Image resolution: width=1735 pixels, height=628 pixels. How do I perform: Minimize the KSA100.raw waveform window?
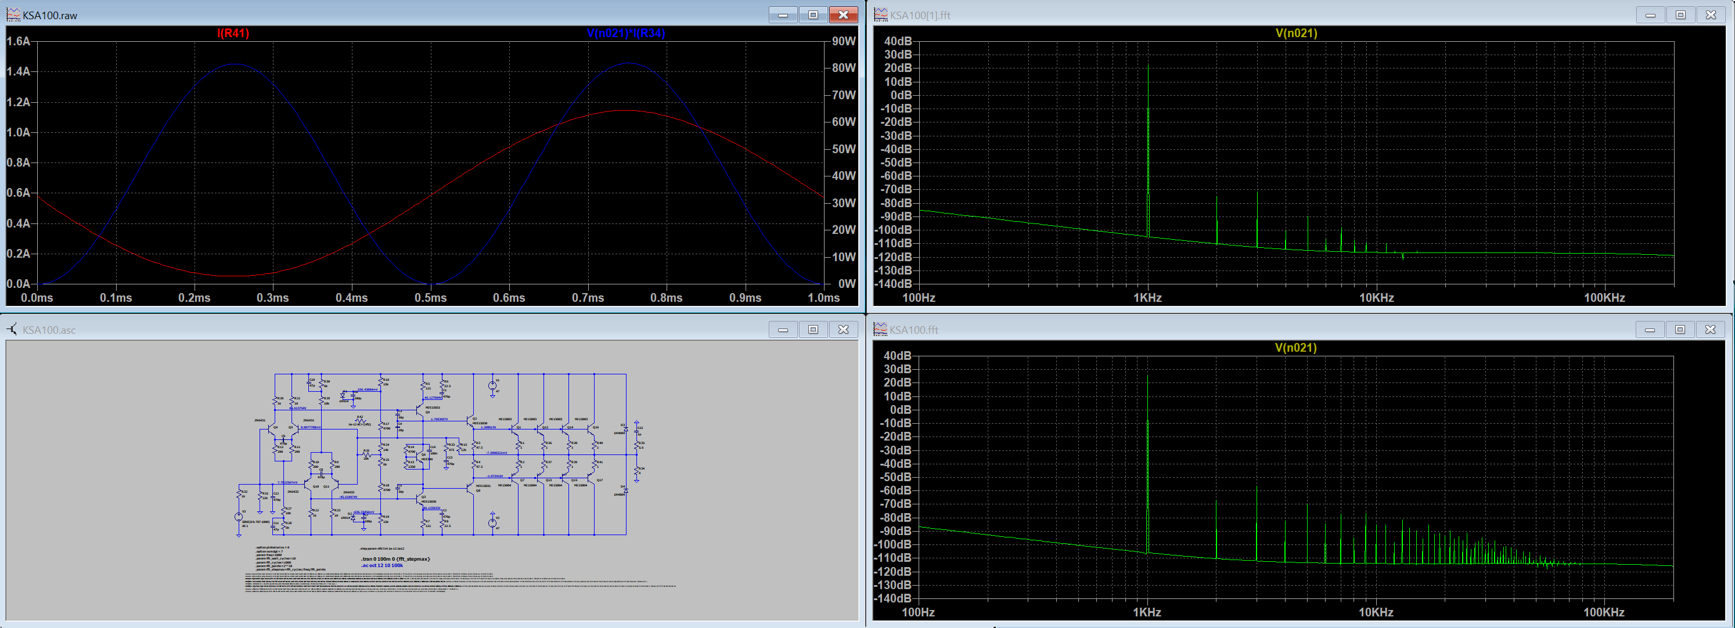coord(783,15)
